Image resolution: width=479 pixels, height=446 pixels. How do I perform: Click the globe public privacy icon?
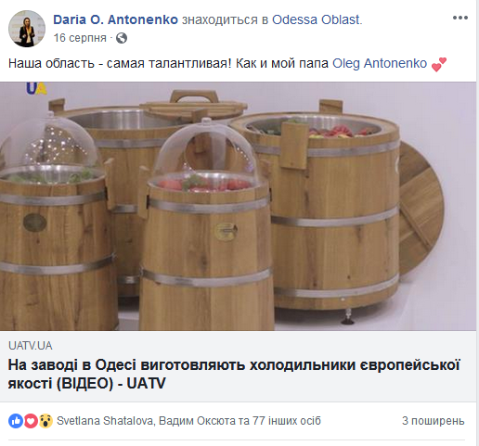(x=122, y=38)
